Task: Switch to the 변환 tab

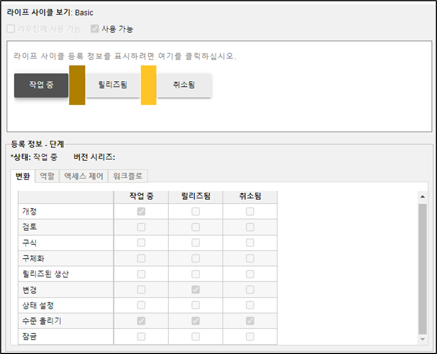Action: point(23,176)
